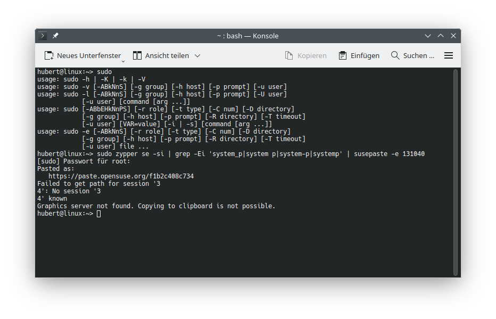
Task: Click the 'Graphics server not found' message line
Action: click(x=156, y=206)
